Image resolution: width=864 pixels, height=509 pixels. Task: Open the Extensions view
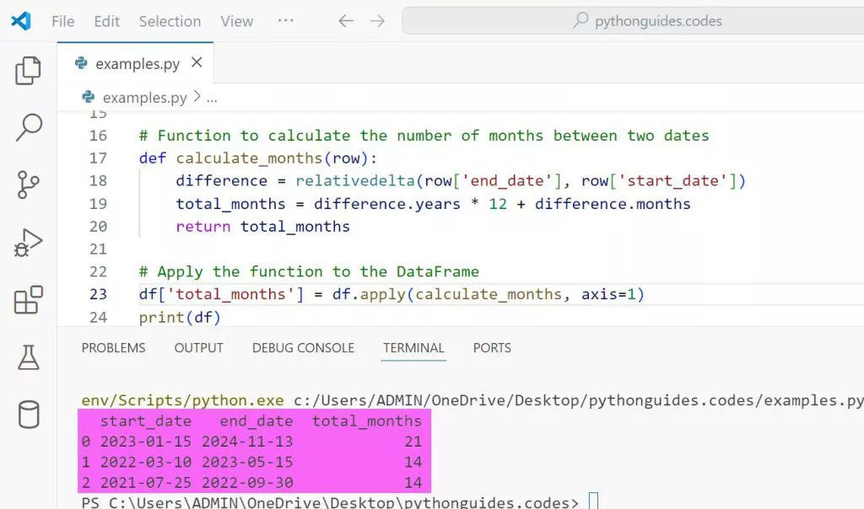(29, 300)
